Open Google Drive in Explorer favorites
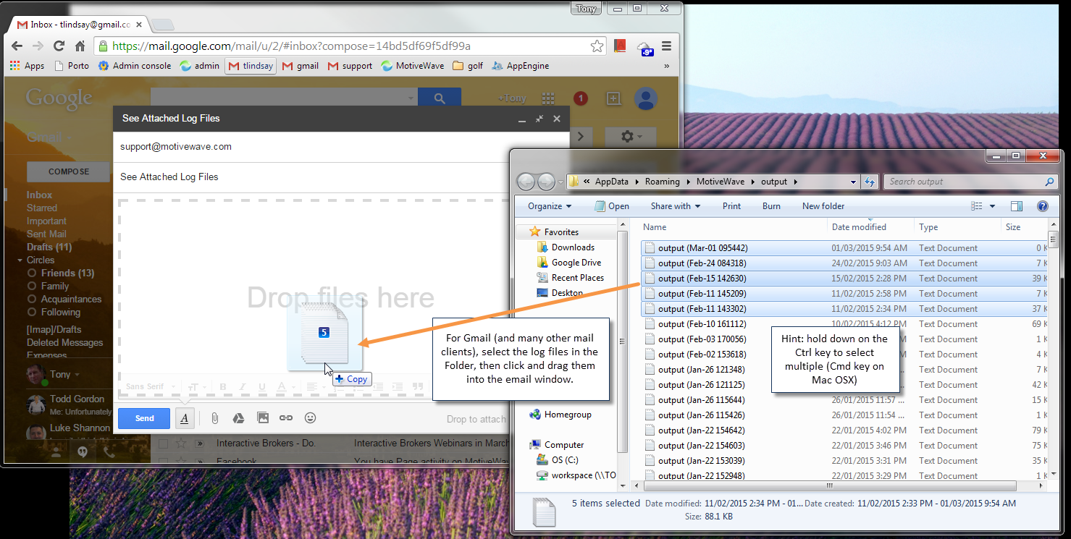Image resolution: width=1071 pixels, height=539 pixels. pos(569,263)
